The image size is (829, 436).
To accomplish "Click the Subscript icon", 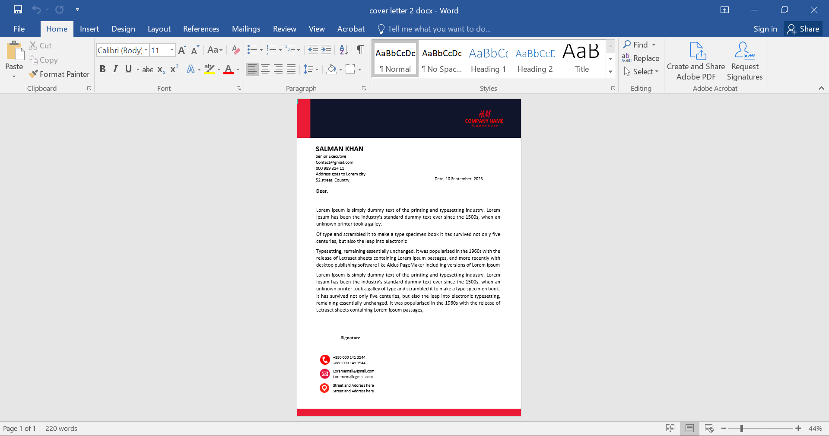I will click(160, 69).
